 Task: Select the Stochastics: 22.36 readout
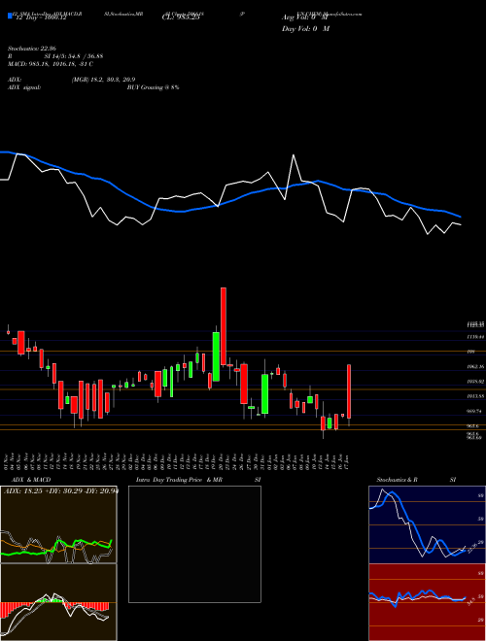tap(30, 49)
